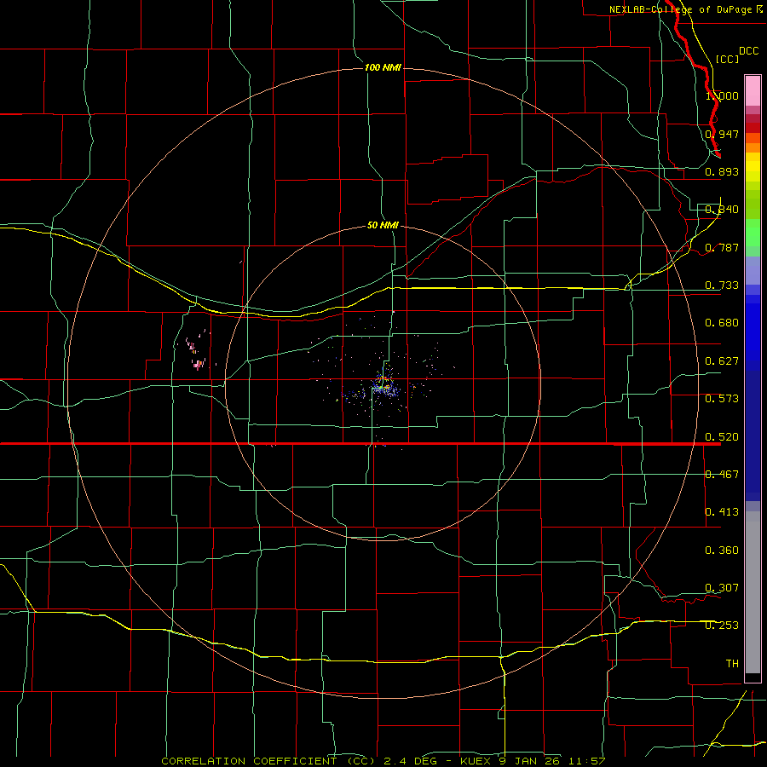
Task: Click the 0.840 scale value
Action: coord(722,210)
